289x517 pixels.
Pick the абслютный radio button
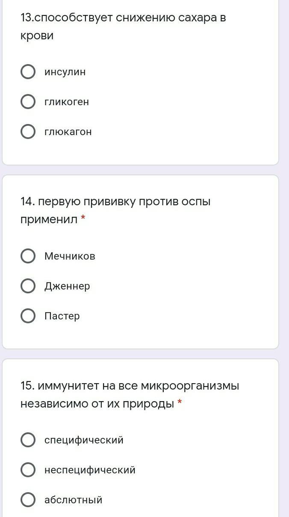[x=28, y=499]
